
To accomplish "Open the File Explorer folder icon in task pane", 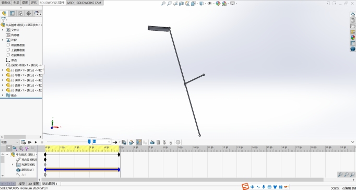I will [352, 26].
